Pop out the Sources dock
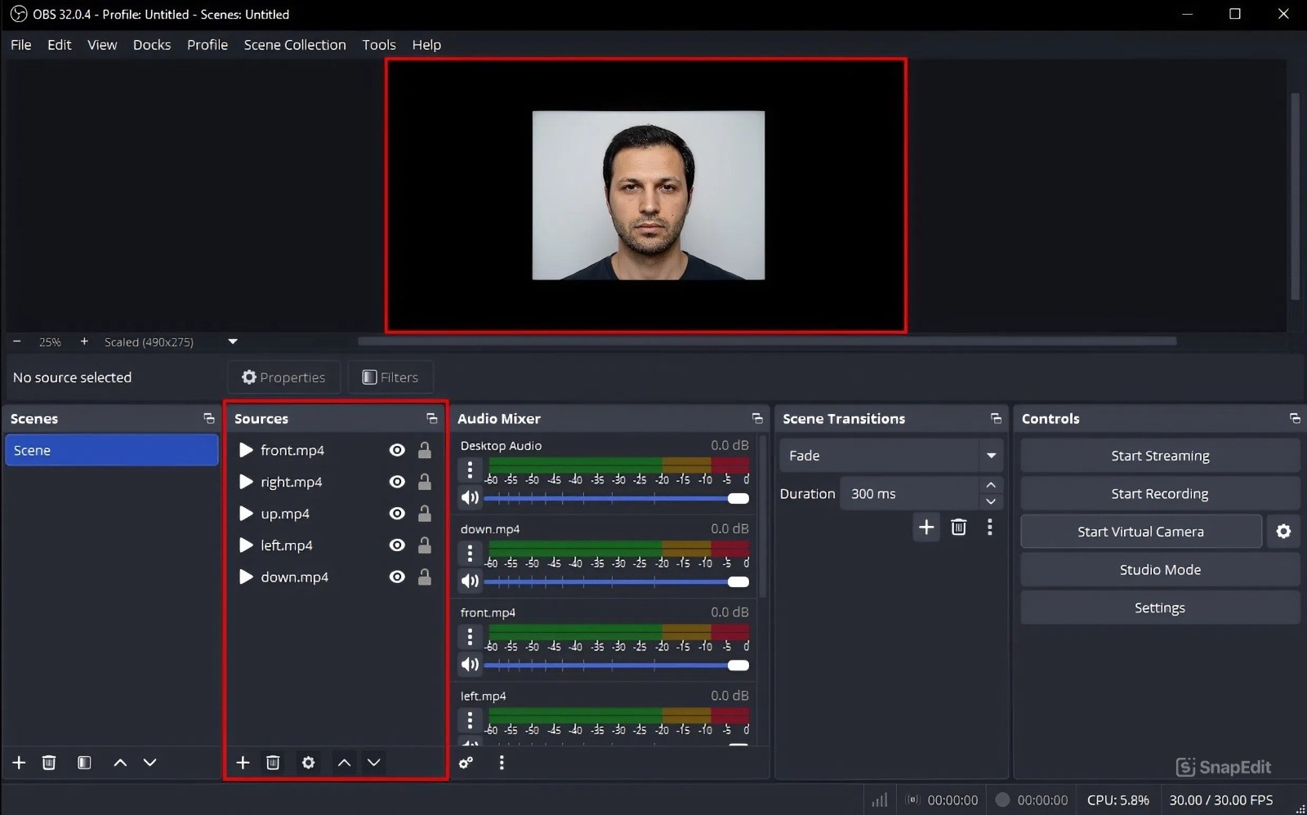This screenshot has height=815, width=1307. click(431, 418)
